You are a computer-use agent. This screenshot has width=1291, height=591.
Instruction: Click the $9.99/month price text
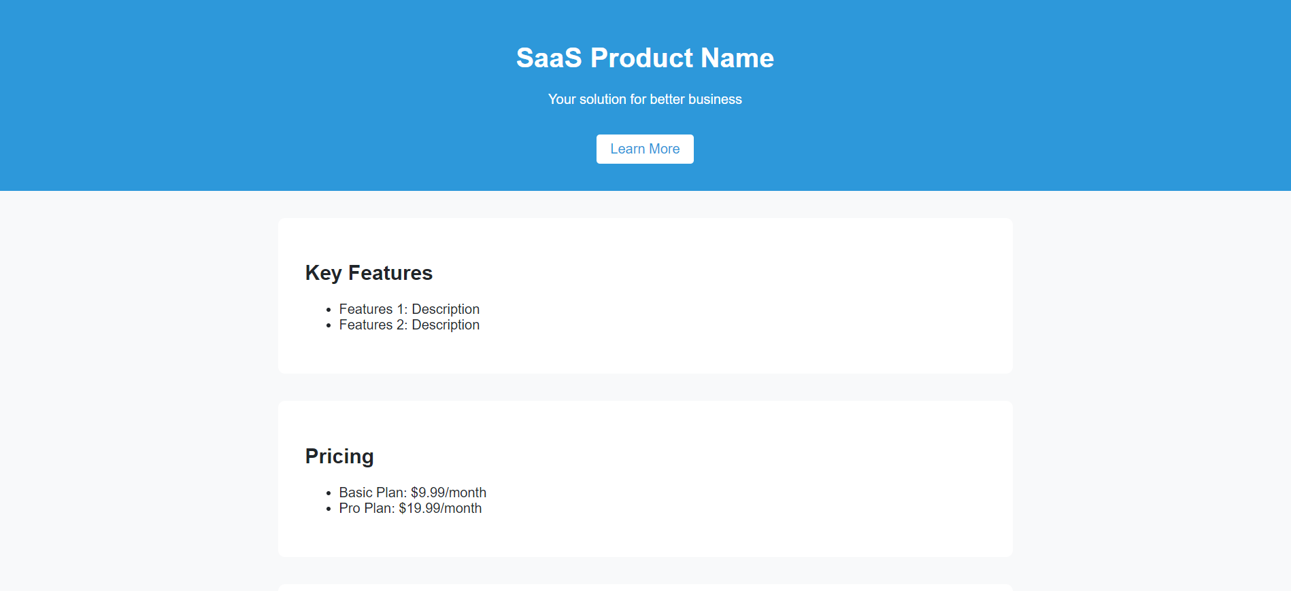tap(449, 492)
